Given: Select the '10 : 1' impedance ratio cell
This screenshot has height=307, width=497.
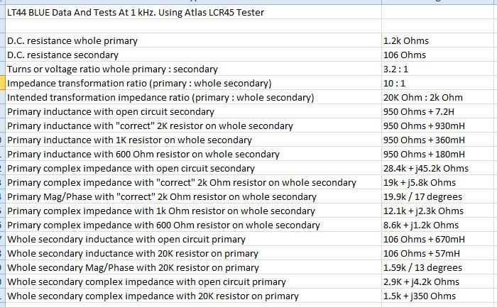Looking at the screenshot, I should (x=396, y=83).
